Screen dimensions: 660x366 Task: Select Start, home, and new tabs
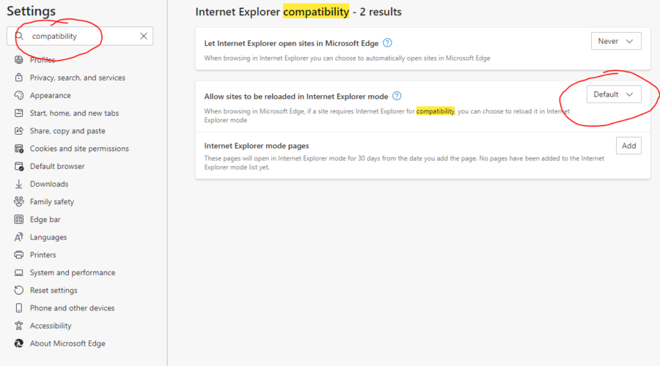tap(74, 113)
